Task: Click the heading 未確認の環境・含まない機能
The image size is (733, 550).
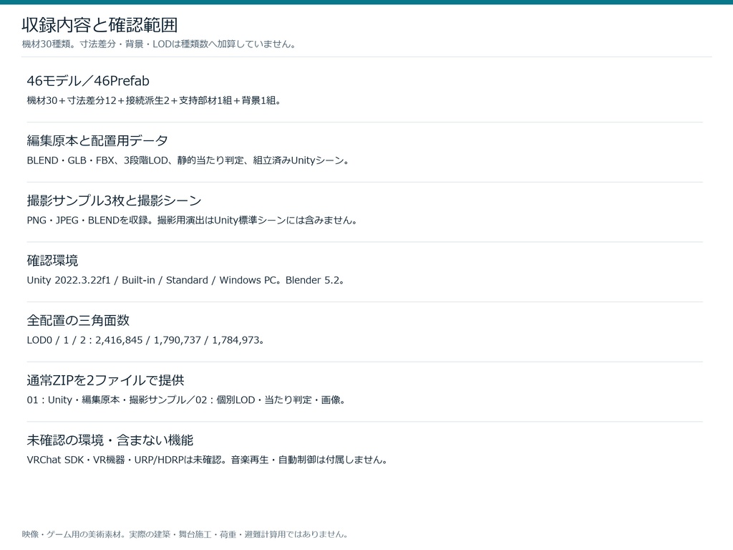Action: pyautogui.click(x=110, y=440)
